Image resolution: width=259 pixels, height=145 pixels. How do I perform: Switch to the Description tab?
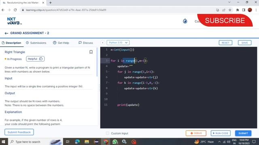point(12,43)
